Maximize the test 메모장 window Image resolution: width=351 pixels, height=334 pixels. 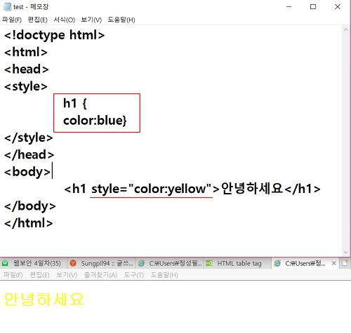pos(313,7)
